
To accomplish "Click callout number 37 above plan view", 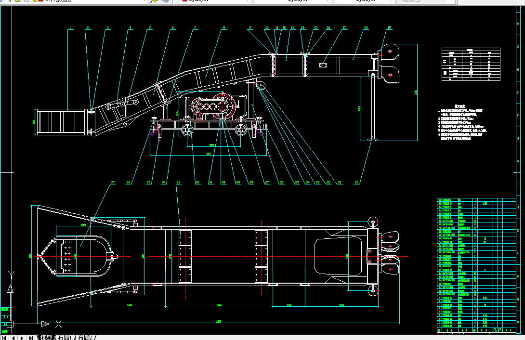I will (113, 183).
